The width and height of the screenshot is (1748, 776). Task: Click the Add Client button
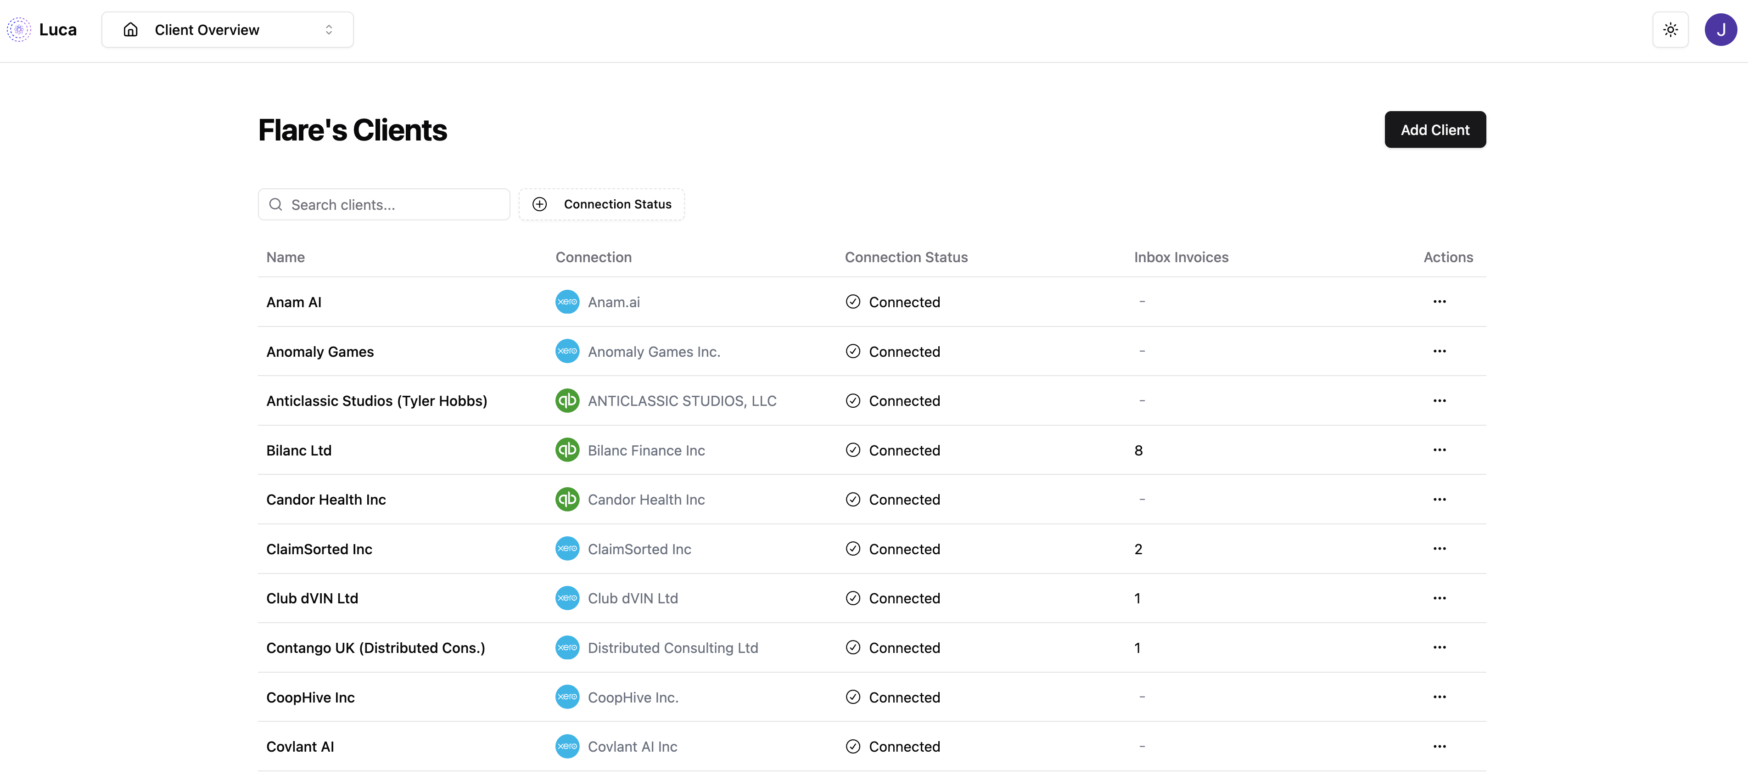(1434, 129)
